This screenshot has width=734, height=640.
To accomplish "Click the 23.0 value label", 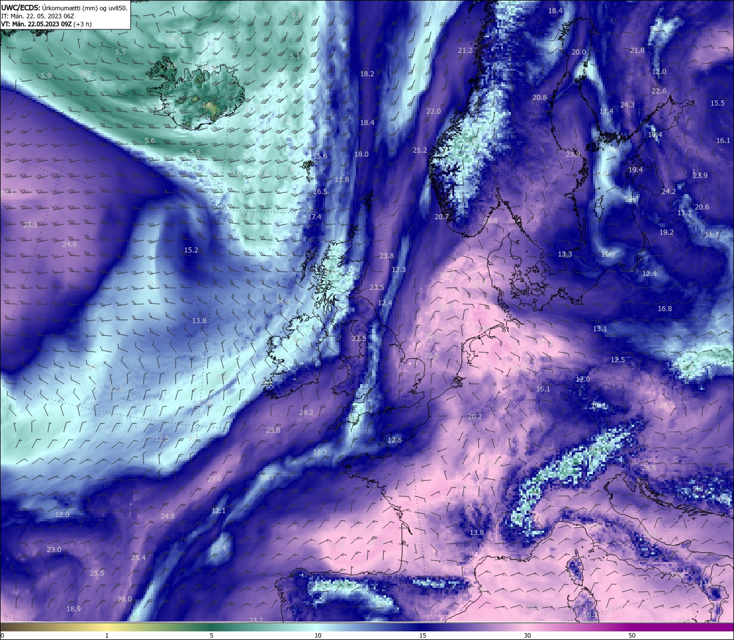I will point(54,549).
